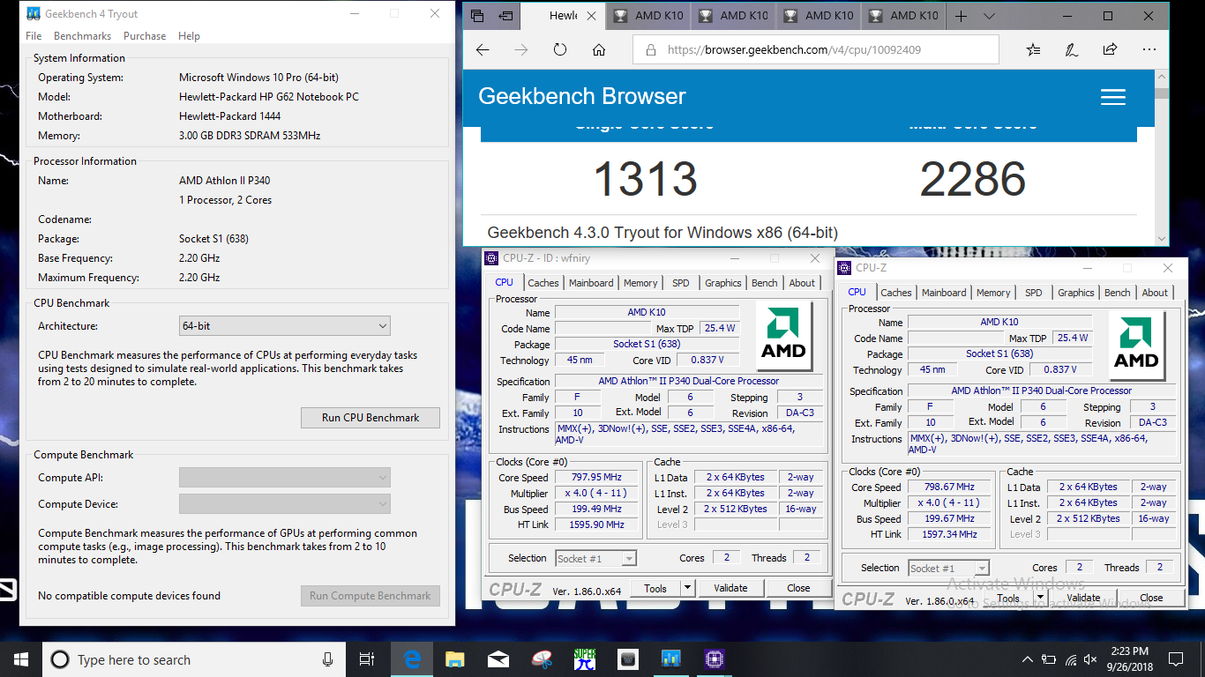Viewport: 1205px width, 677px height.
Task: Open Memory tab in CPU-Z wfniry window
Action: tap(640, 283)
